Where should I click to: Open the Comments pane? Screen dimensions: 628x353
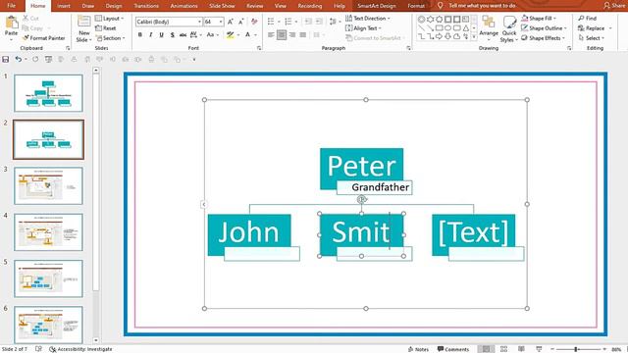coord(453,349)
